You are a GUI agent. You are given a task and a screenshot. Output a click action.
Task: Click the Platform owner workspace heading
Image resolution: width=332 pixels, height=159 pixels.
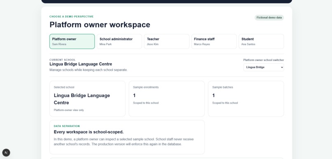pos(100,25)
